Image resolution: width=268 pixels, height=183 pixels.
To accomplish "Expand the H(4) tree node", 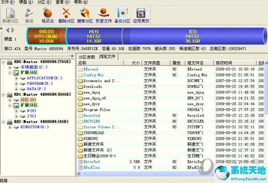I will point(16,111).
